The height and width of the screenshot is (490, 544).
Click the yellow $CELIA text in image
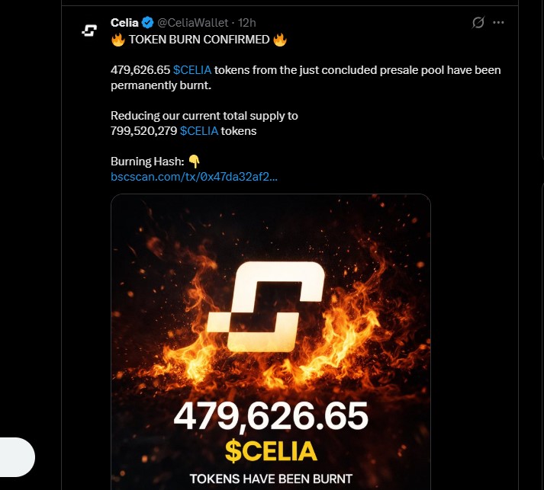click(x=271, y=450)
